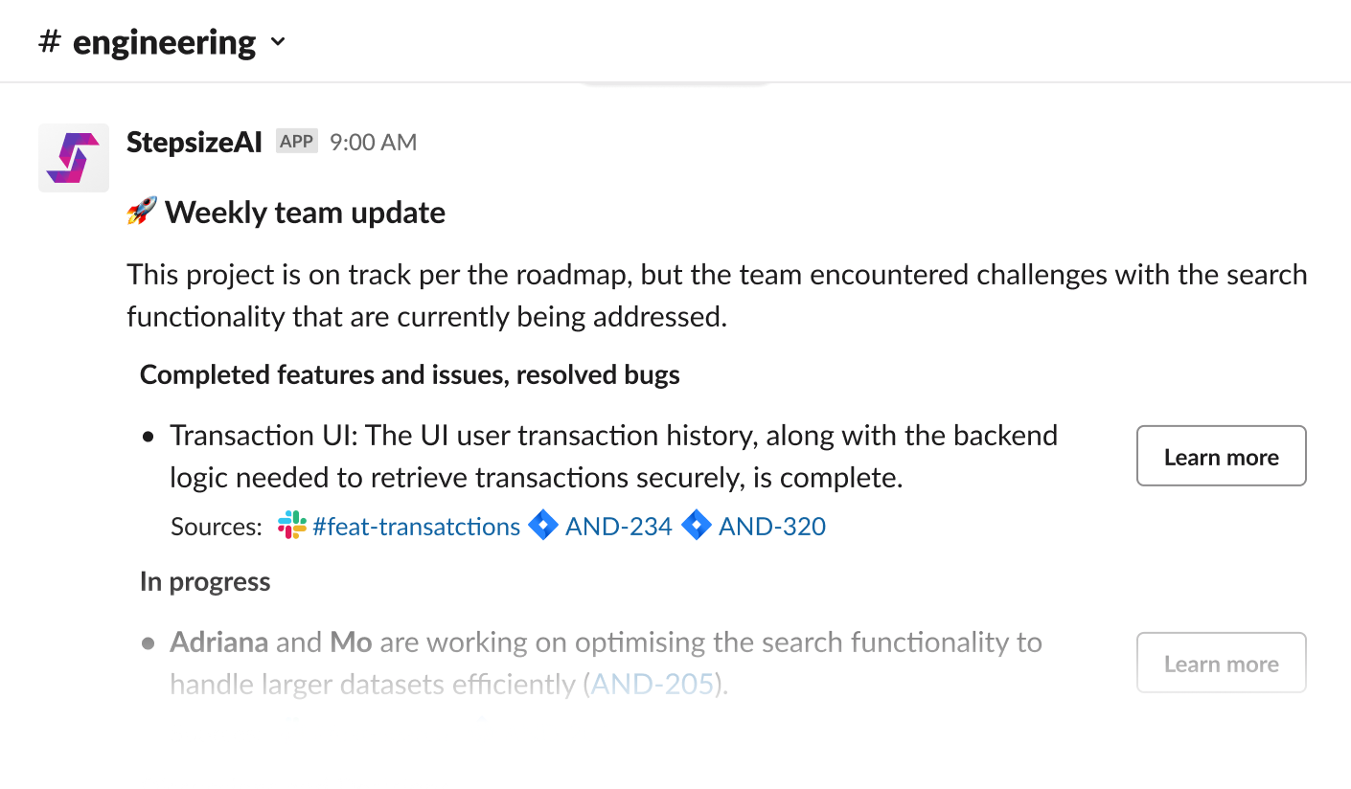Expand the engineering channel dropdown chevron
This screenshot has height=789, width=1351.
pos(278,43)
